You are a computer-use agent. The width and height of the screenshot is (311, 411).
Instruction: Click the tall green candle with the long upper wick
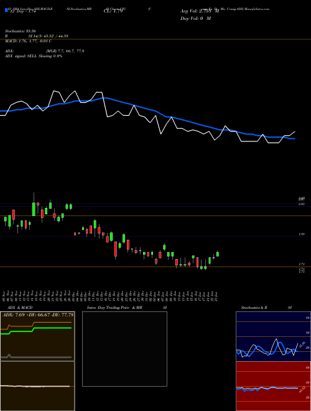pyautogui.click(x=34, y=209)
